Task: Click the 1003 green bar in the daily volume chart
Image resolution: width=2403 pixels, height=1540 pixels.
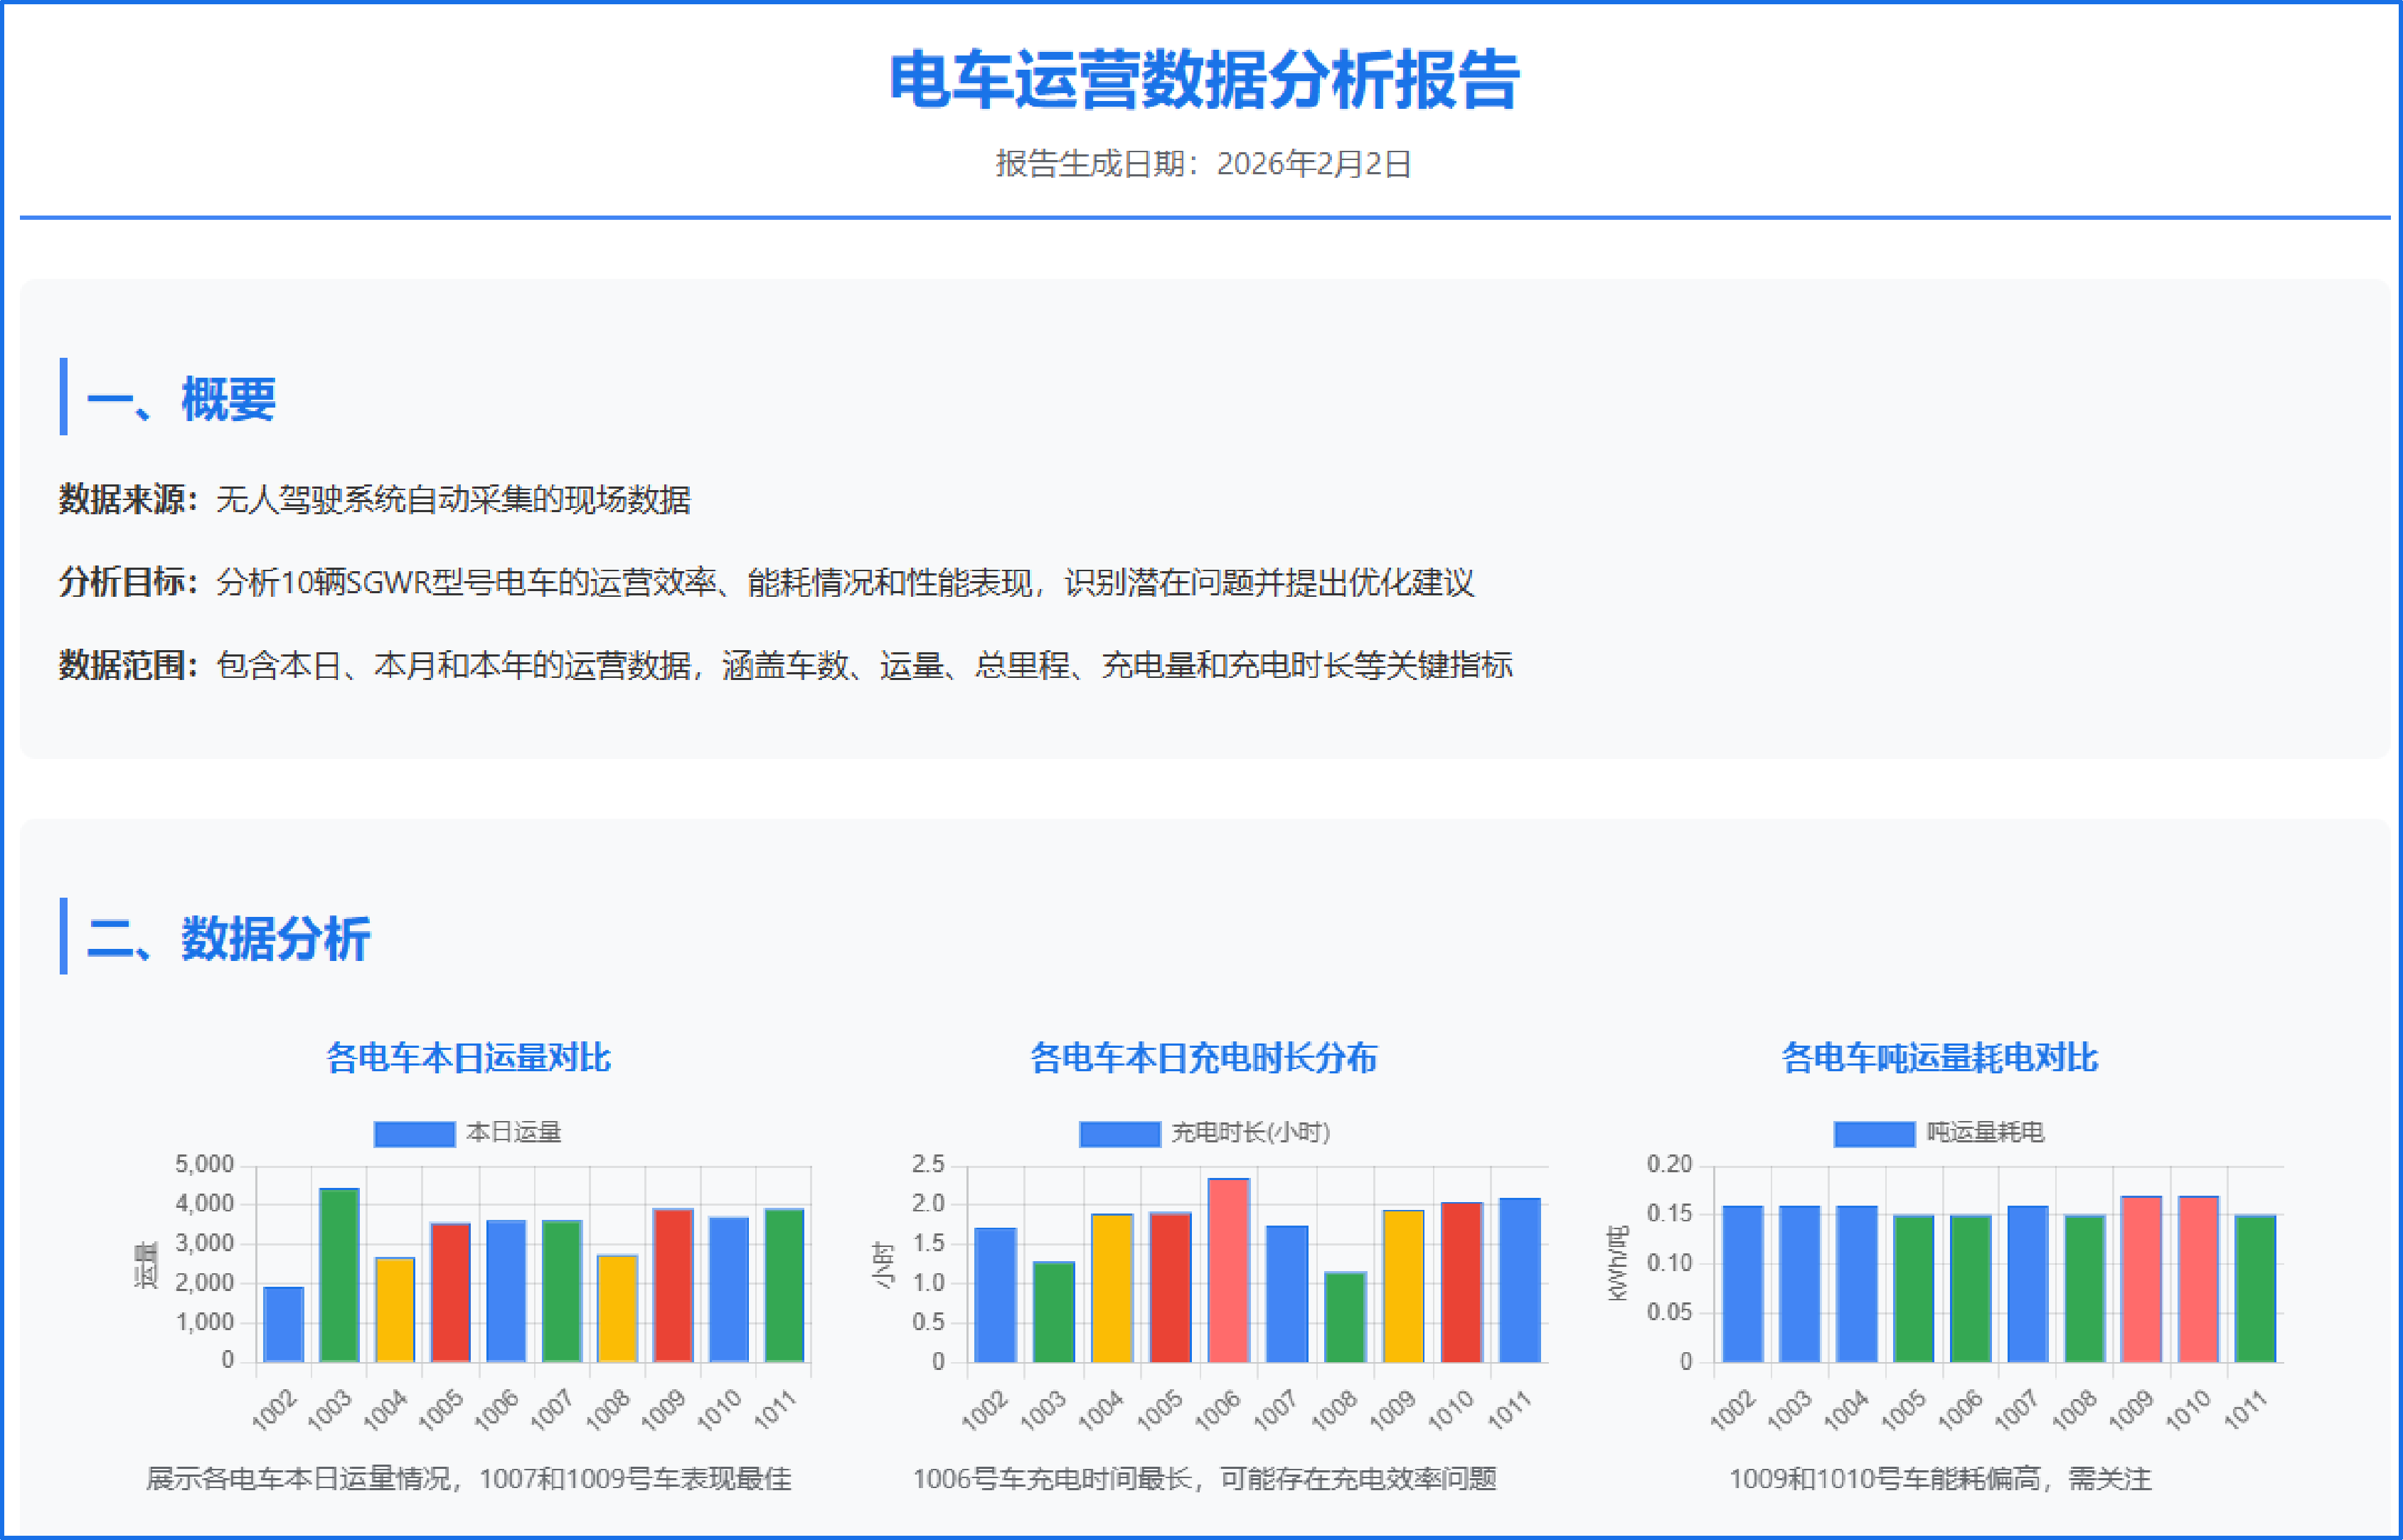Action: [x=339, y=1275]
